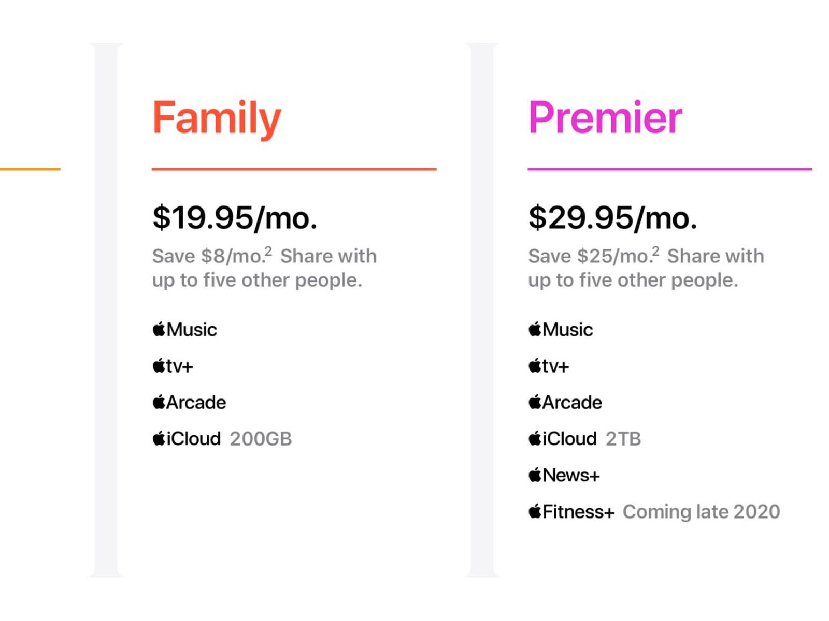The image size is (829, 621).
Task: Select the Premier plan heading
Action: (605, 118)
